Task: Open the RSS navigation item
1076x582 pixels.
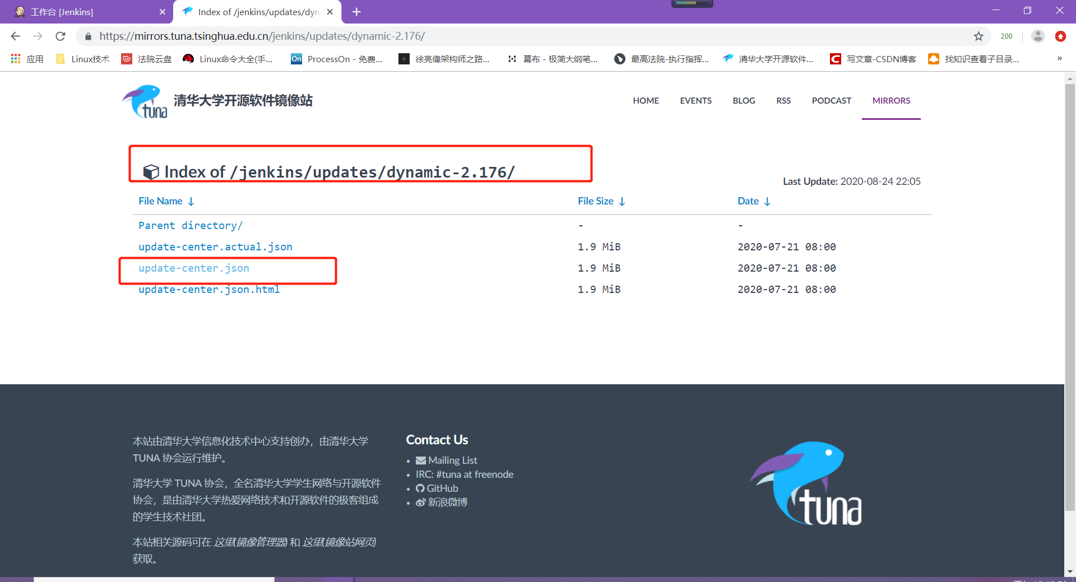Action: [x=783, y=101]
